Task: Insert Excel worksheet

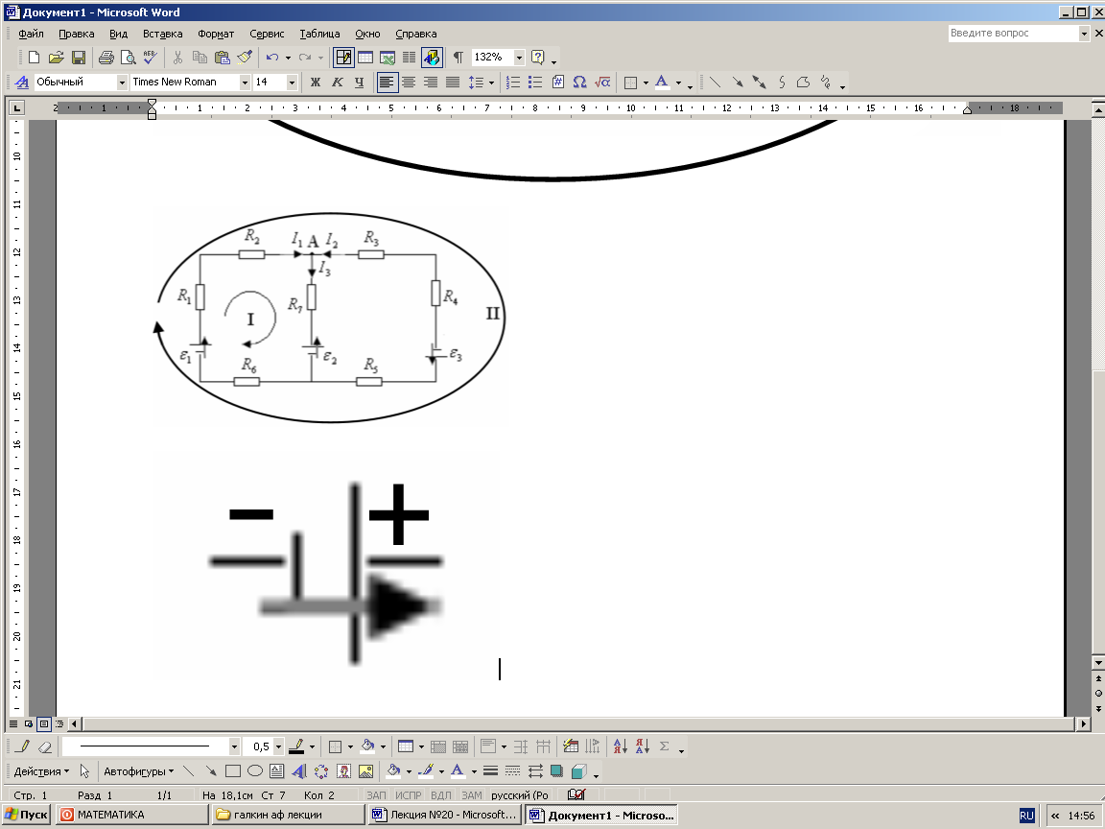Action: point(387,58)
